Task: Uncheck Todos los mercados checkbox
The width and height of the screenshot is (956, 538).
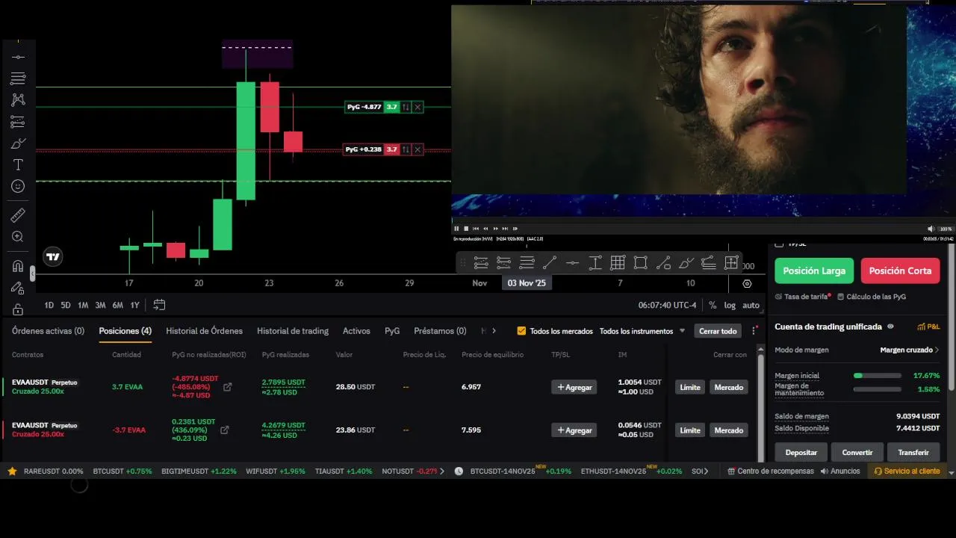Action: coord(521,331)
